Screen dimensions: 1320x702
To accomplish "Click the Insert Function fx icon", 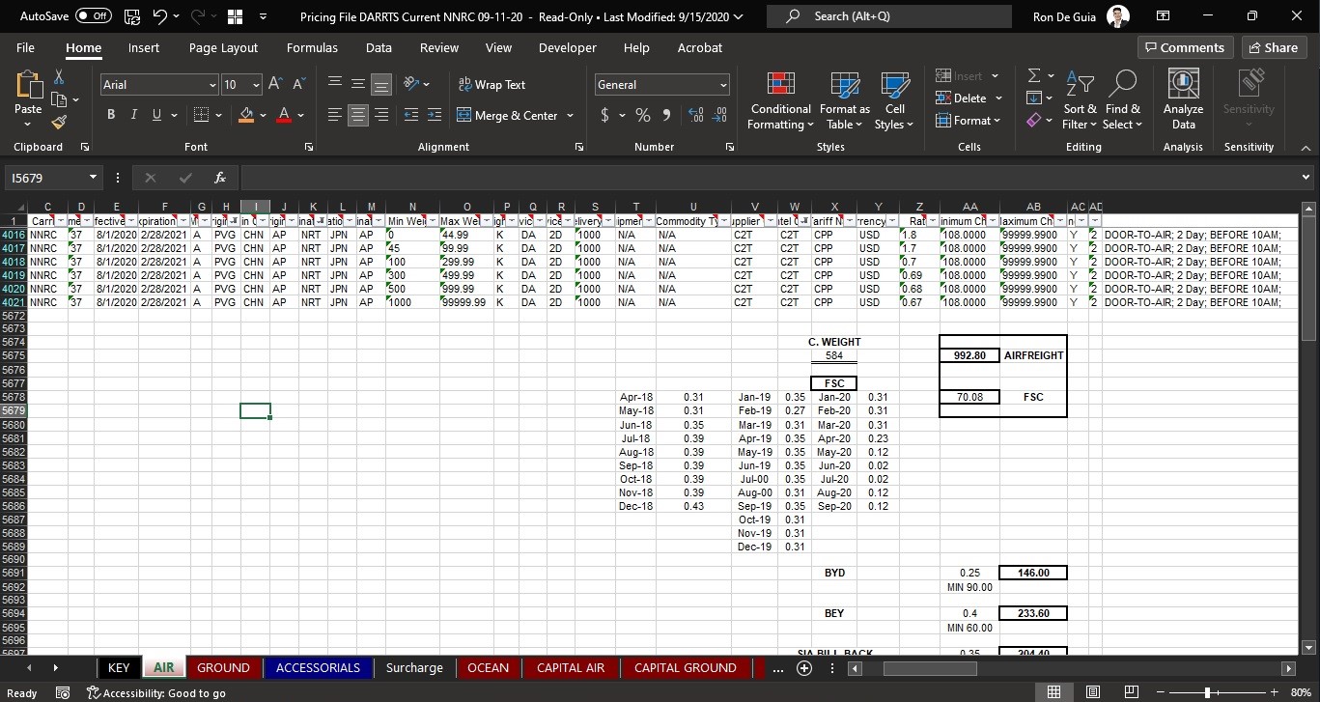I will [220, 178].
